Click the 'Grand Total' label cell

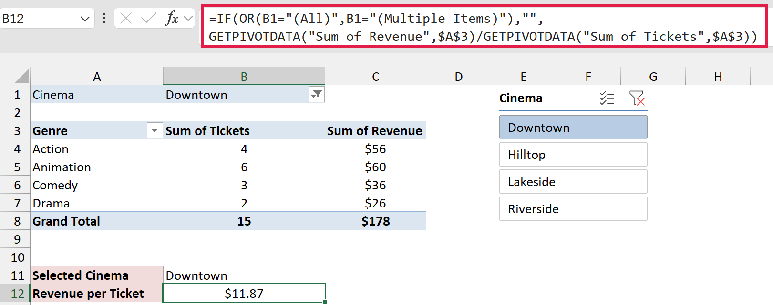[97, 221]
